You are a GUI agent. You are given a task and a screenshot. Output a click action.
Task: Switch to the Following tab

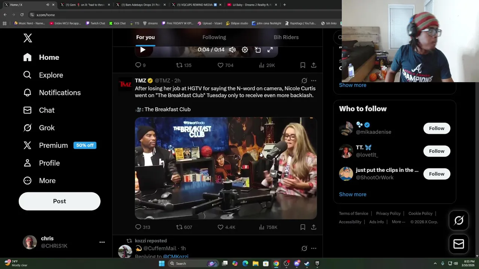click(214, 37)
